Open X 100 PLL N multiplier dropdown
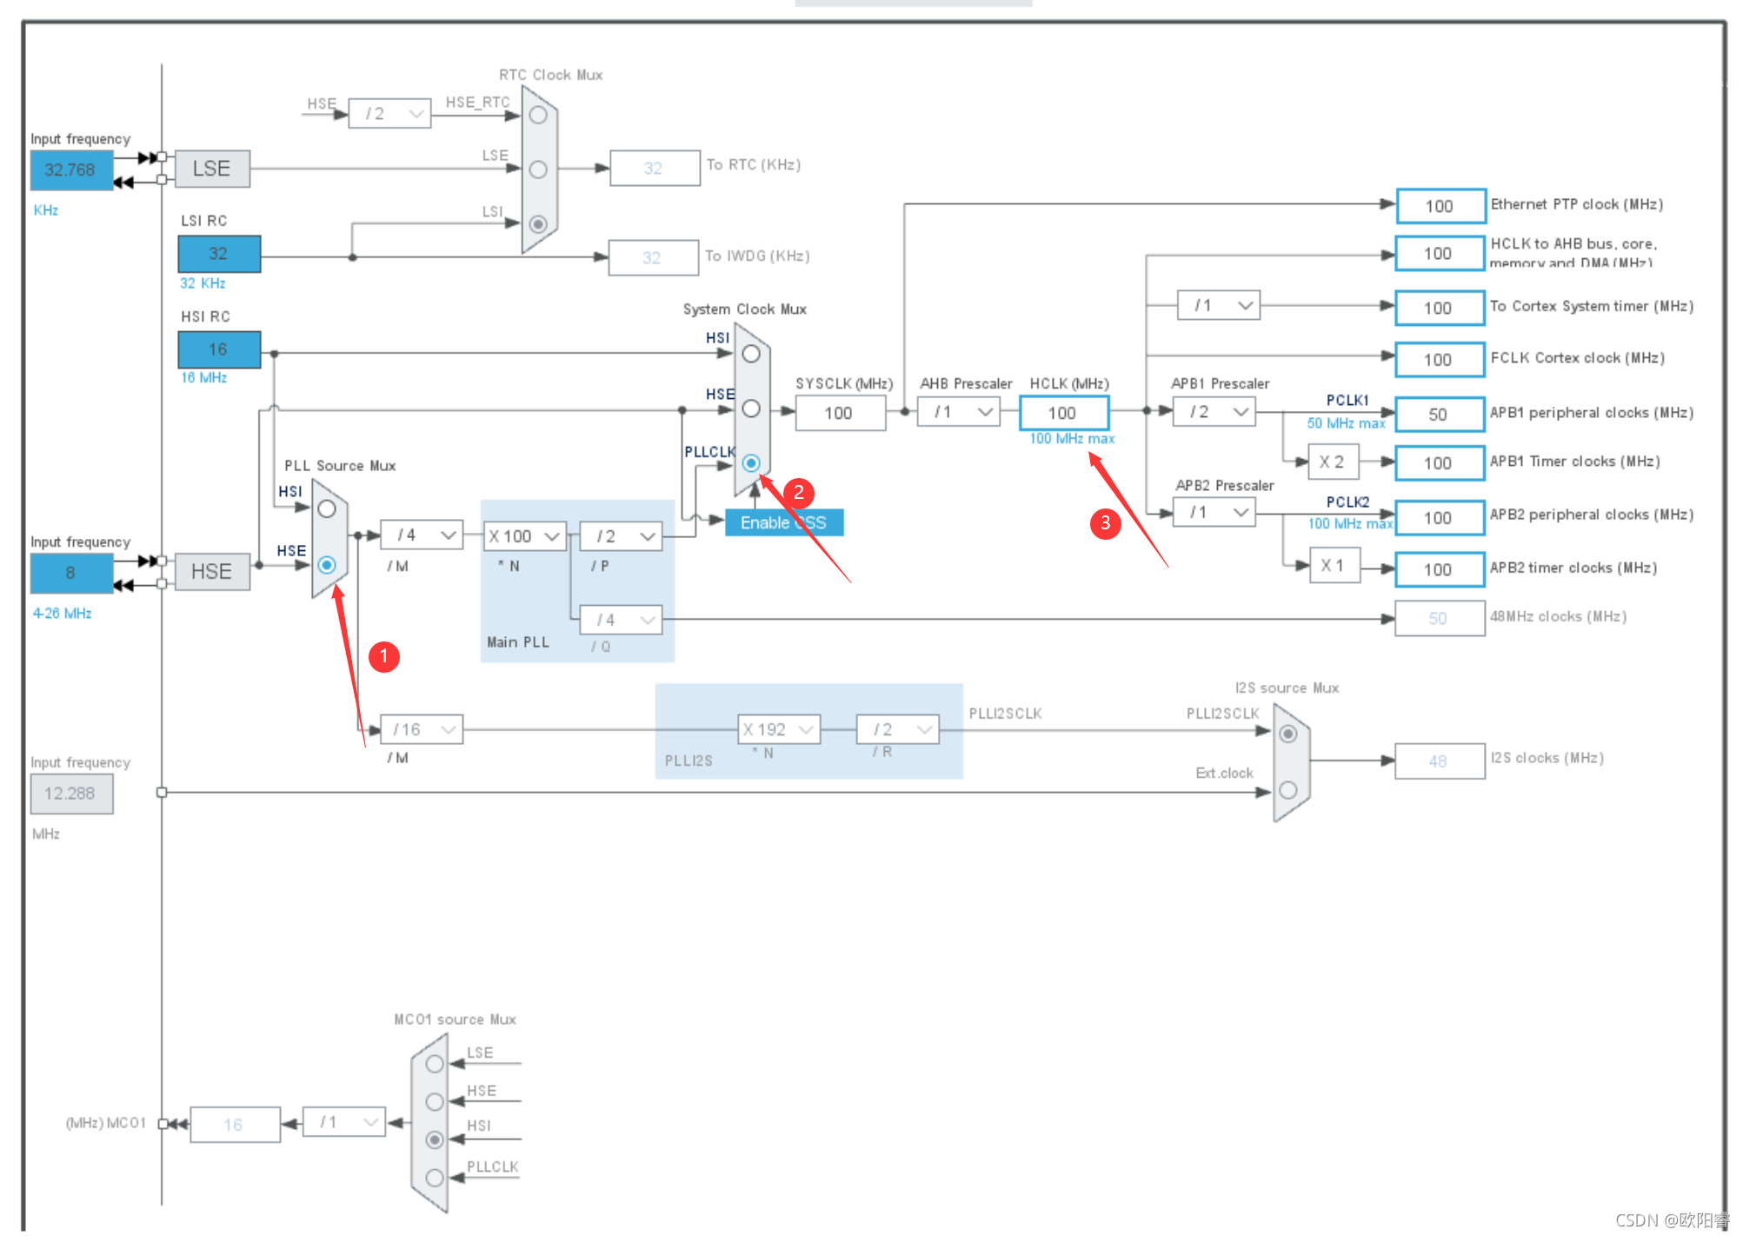Viewport: 1743px width, 1236px height. point(525,536)
